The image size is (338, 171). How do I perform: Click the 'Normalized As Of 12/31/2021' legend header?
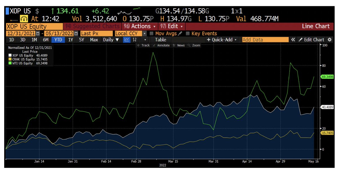click(x=30, y=48)
